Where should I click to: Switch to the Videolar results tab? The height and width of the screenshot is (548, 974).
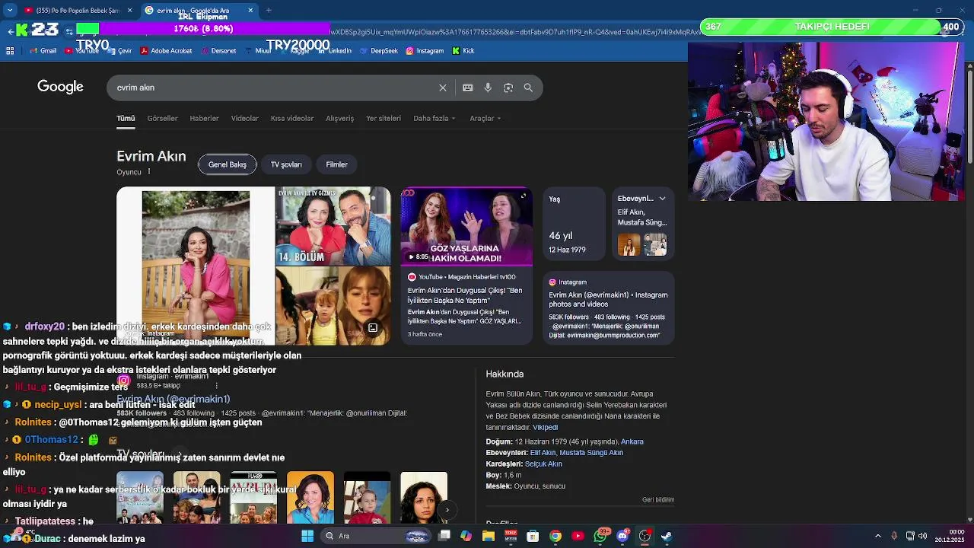(x=245, y=119)
